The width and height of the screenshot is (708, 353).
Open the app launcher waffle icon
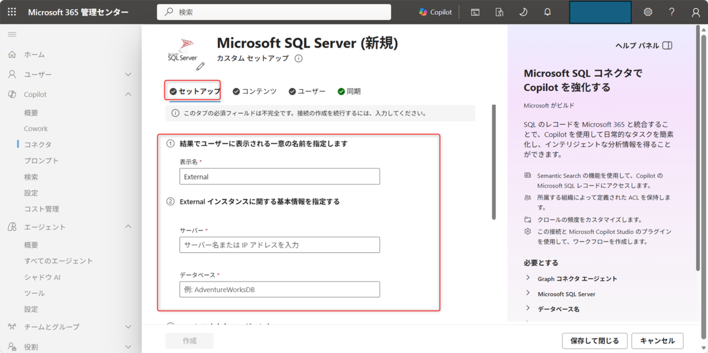pos(12,12)
